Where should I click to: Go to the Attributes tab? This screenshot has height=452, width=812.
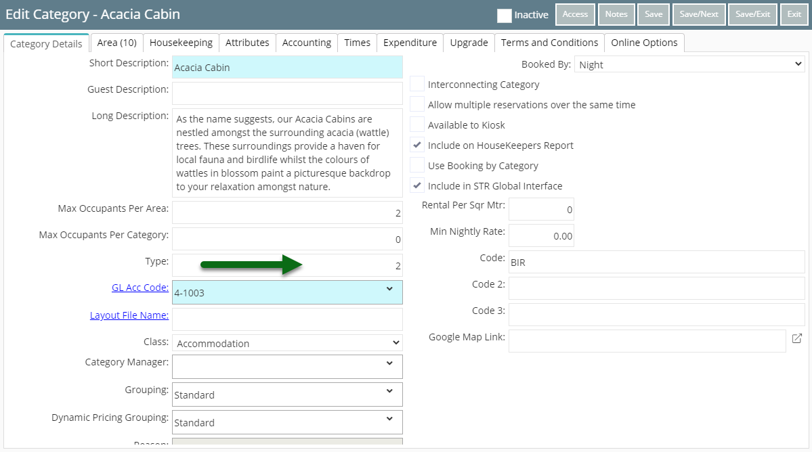point(247,43)
